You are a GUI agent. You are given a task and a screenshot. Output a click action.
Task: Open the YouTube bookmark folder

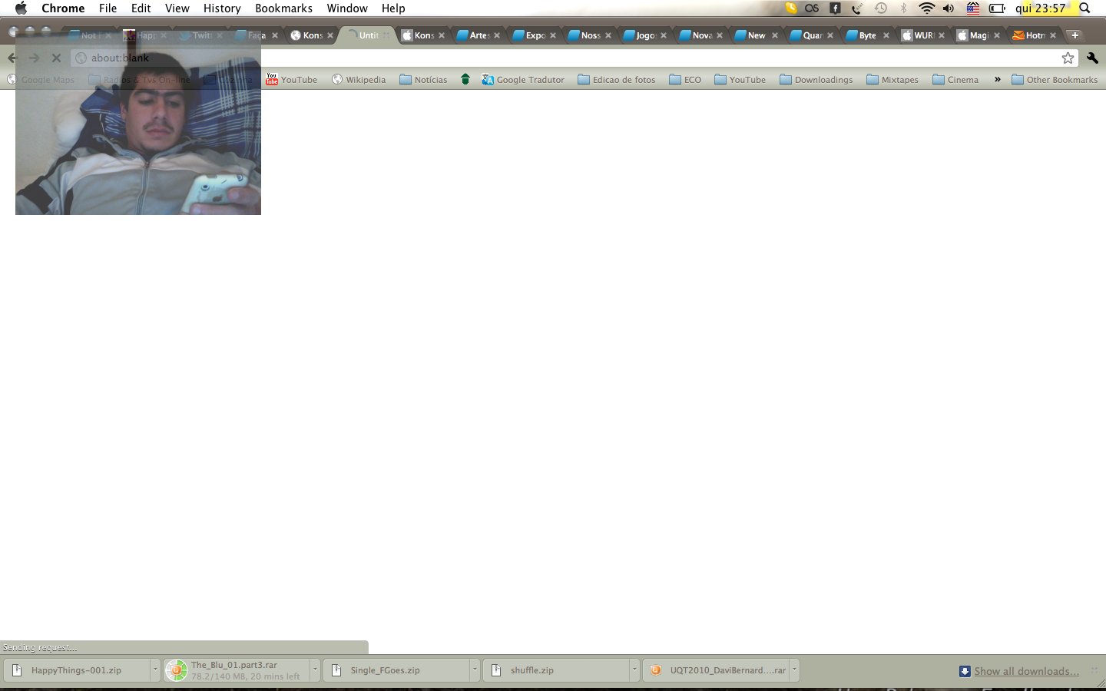click(x=740, y=79)
